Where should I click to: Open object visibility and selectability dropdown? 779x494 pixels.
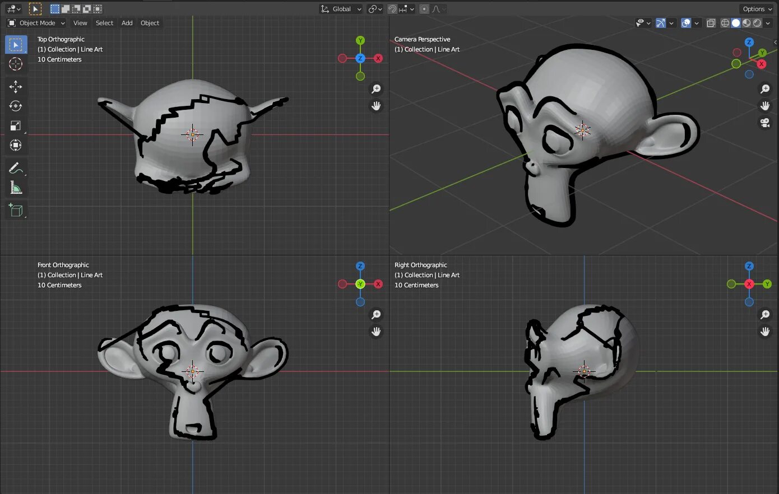pyautogui.click(x=643, y=23)
